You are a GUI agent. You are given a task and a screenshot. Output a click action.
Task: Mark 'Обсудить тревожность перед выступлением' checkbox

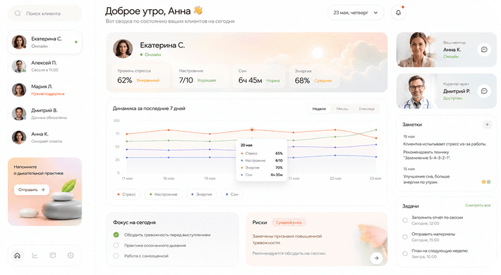(x=116, y=235)
